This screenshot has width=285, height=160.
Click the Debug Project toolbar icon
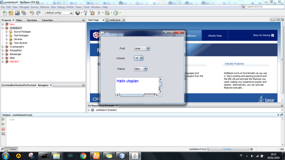click(x=107, y=13)
